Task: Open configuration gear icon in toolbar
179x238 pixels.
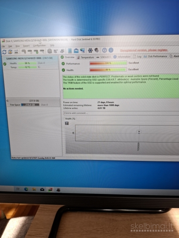Action: [x=90, y=50]
